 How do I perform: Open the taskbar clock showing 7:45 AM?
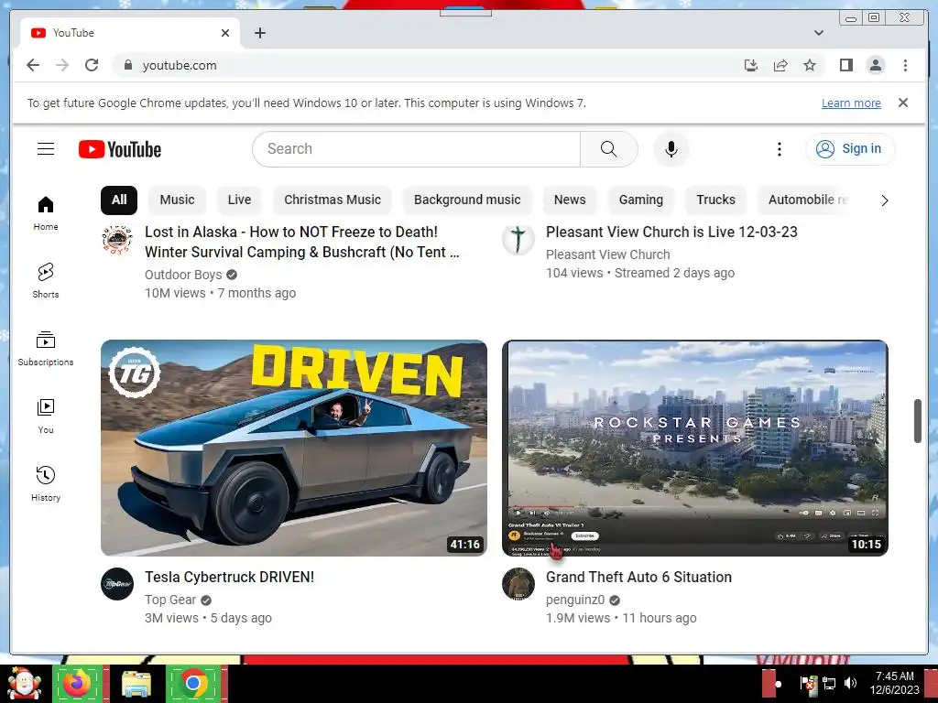pyautogui.click(x=894, y=683)
